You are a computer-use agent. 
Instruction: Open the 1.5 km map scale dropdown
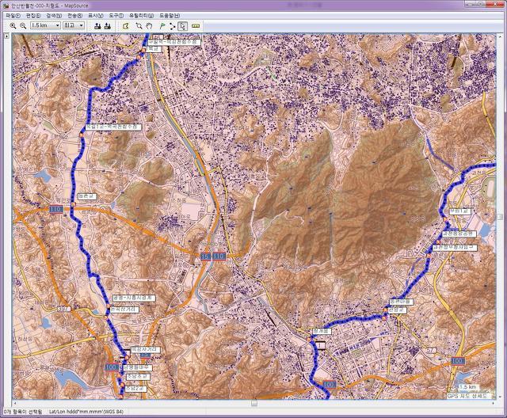tap(45, 25)
